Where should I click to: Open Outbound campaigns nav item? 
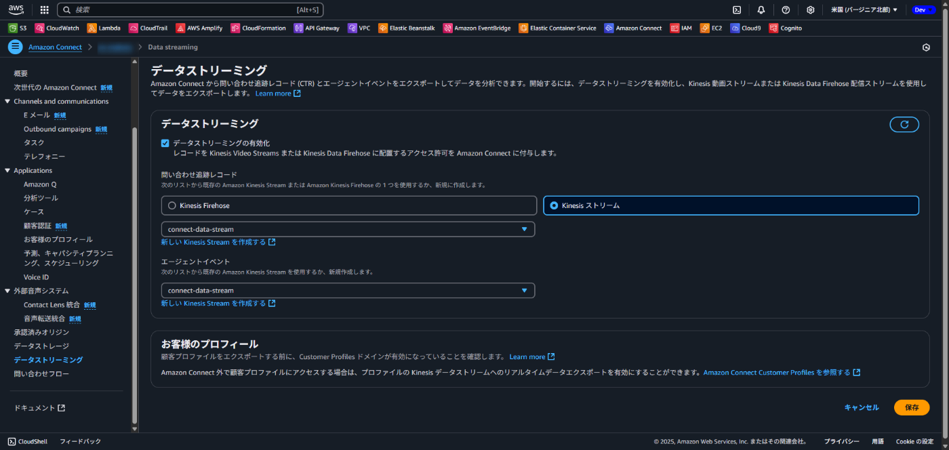58,129
